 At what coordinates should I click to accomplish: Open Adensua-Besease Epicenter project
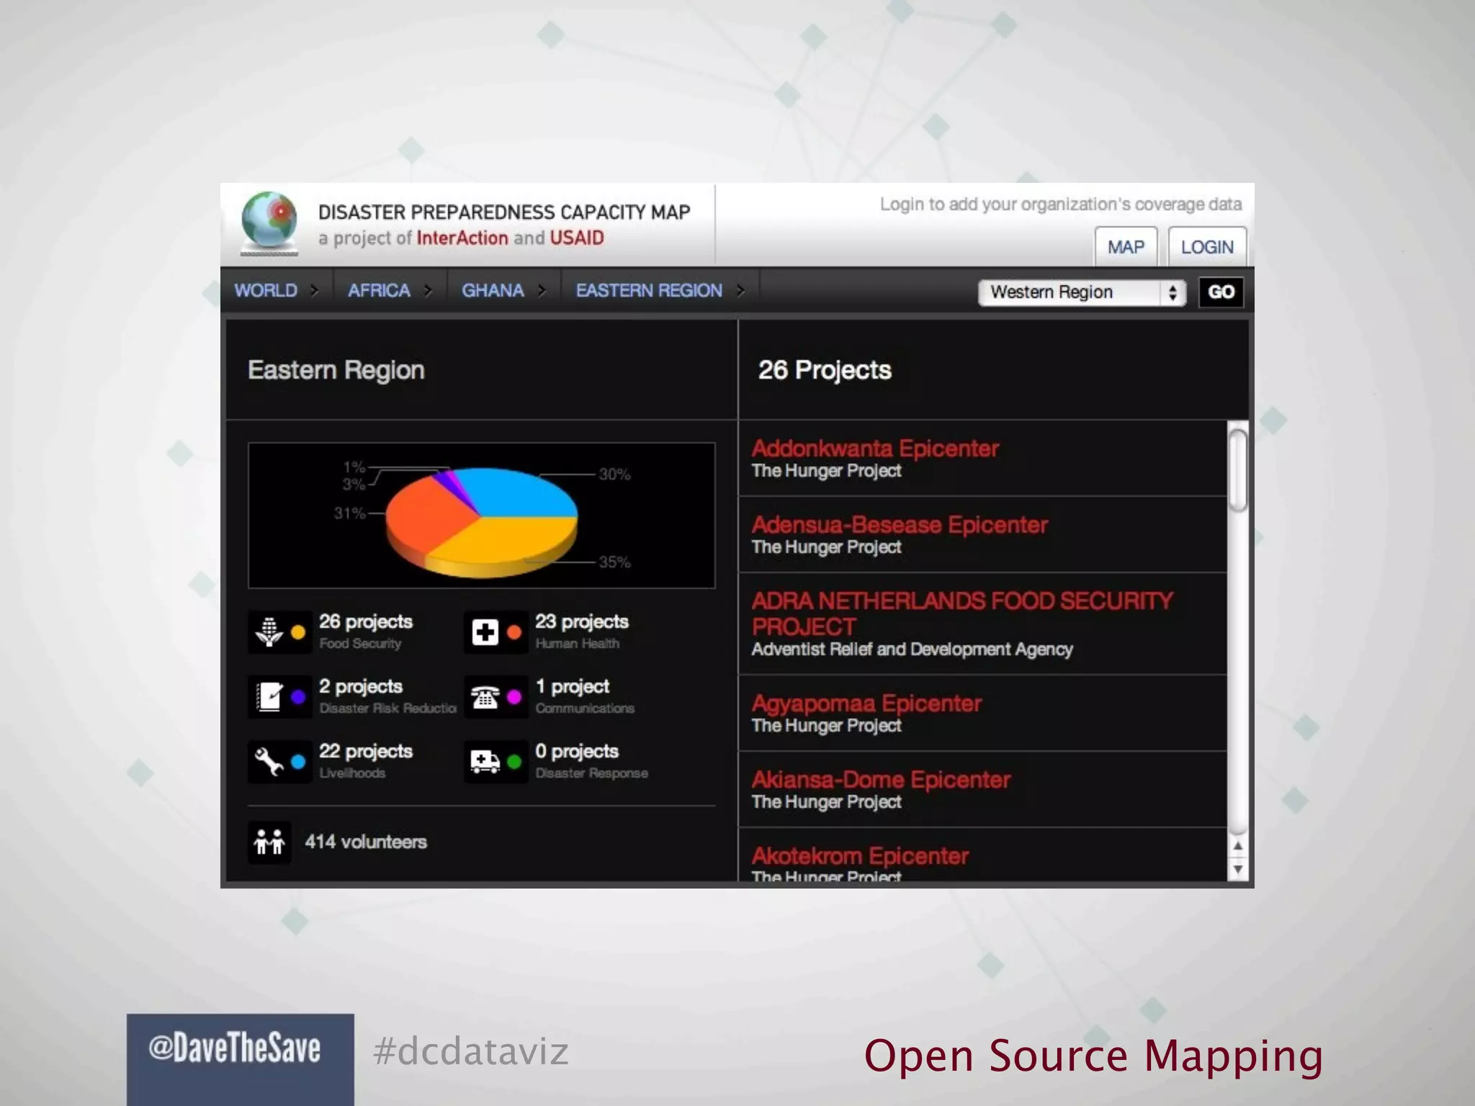tap(900, 525)
